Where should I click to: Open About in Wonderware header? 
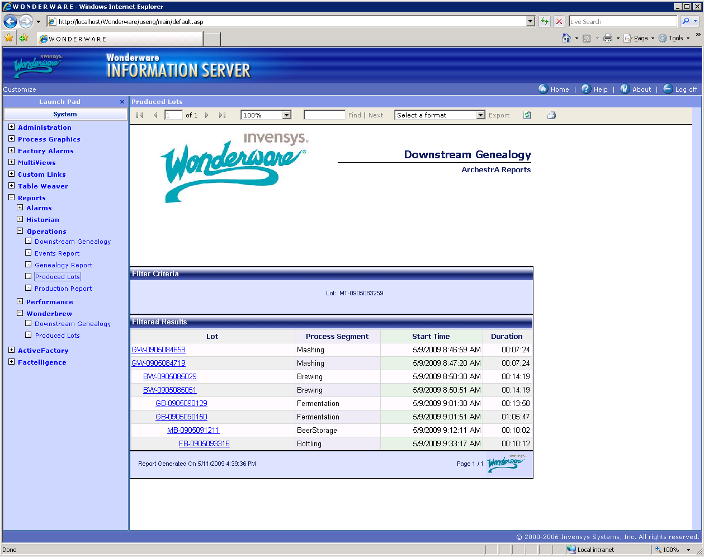(x=636, y=89)
